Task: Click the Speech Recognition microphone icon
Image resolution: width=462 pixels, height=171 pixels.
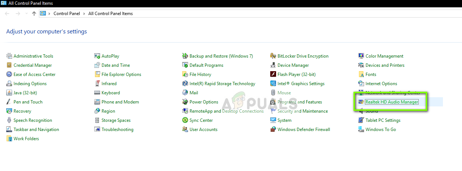Action: (x=9, y=120)
